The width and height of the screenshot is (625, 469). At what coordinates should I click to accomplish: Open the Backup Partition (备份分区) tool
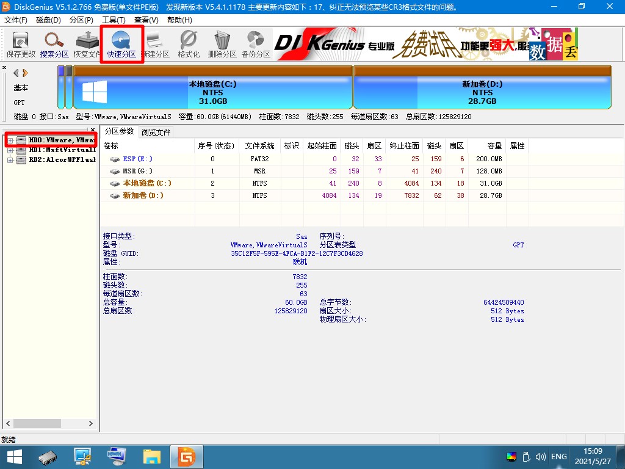pyautogui.click(x=256, y=44)
